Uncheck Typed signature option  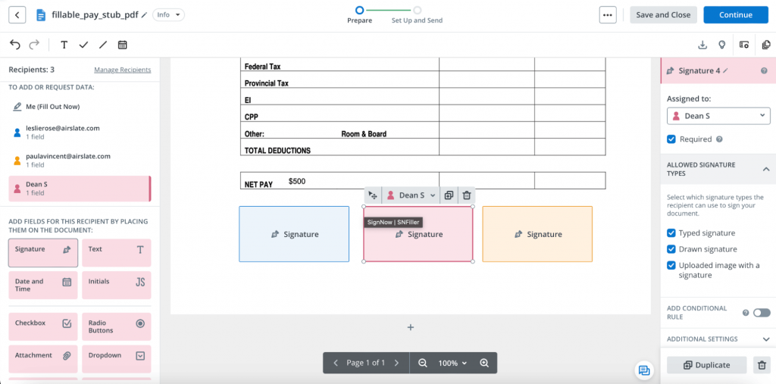(x=671, y=233)
